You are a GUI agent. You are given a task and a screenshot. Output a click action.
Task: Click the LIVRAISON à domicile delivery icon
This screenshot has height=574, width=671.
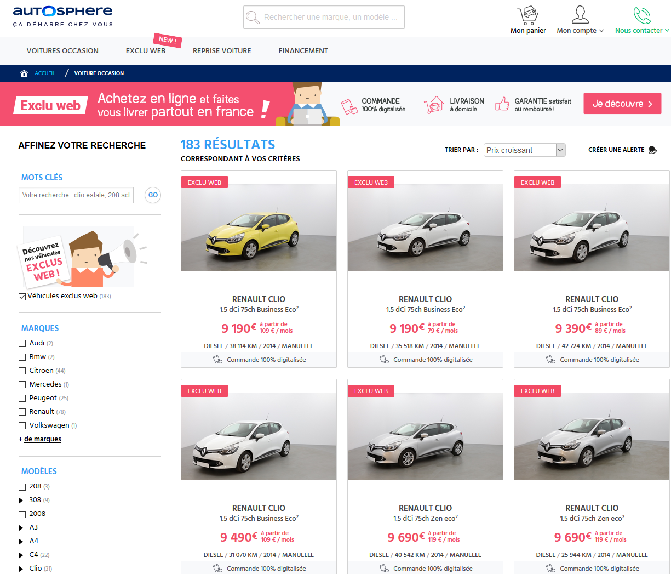[x=434, y=104]
